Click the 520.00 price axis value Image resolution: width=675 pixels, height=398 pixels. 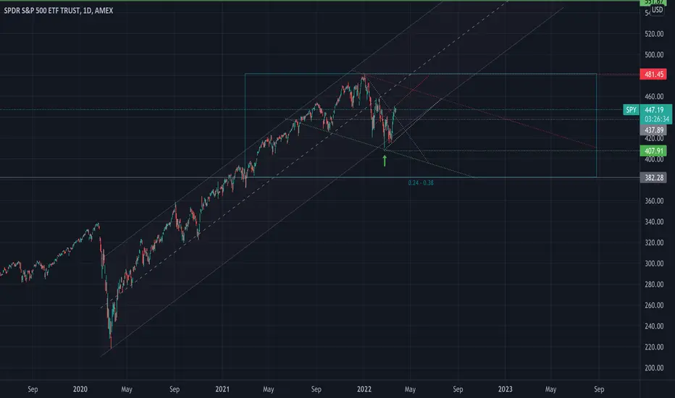tap(654, 34)
